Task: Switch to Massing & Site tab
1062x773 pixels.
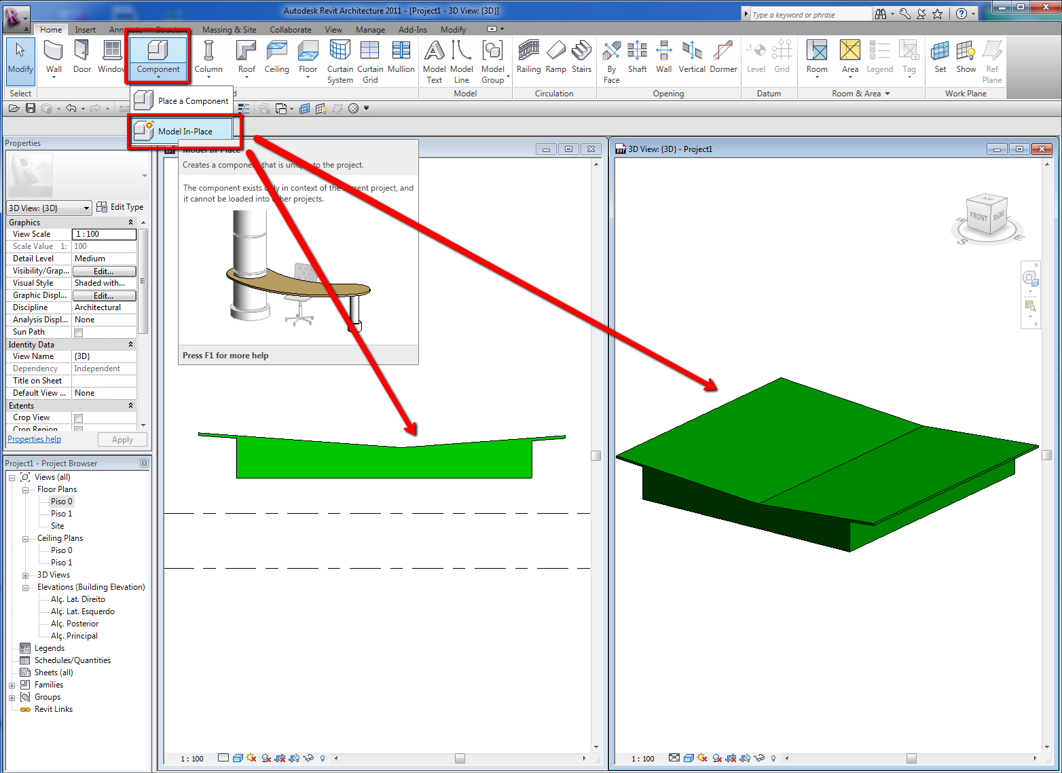Action: (230, 30)
